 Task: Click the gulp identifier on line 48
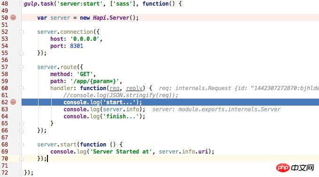coord(31,4)
